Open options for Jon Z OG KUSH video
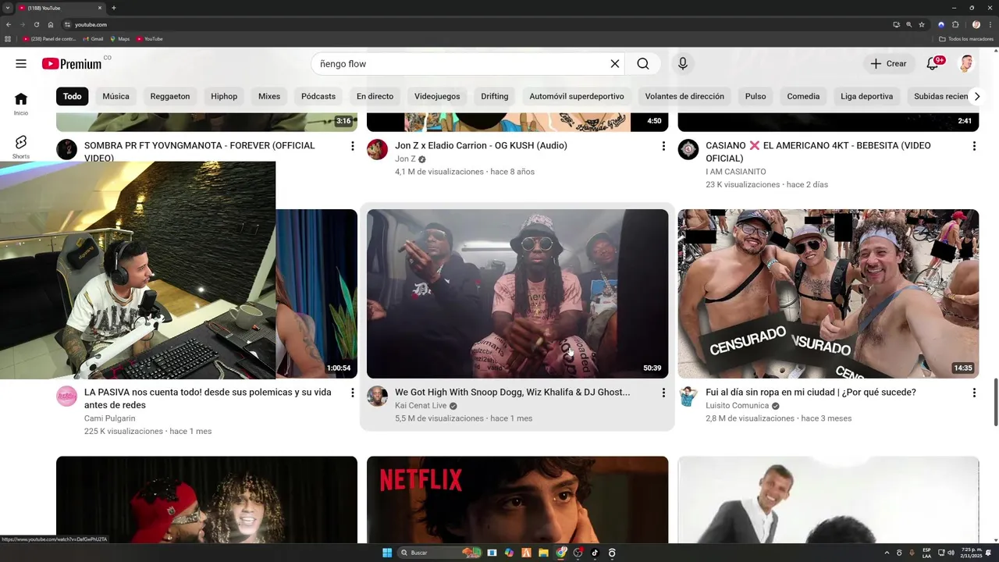 tap(663, 146)
